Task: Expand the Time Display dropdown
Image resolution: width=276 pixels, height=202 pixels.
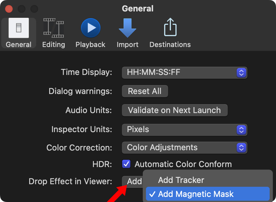Action: click(x=184, y=72)
